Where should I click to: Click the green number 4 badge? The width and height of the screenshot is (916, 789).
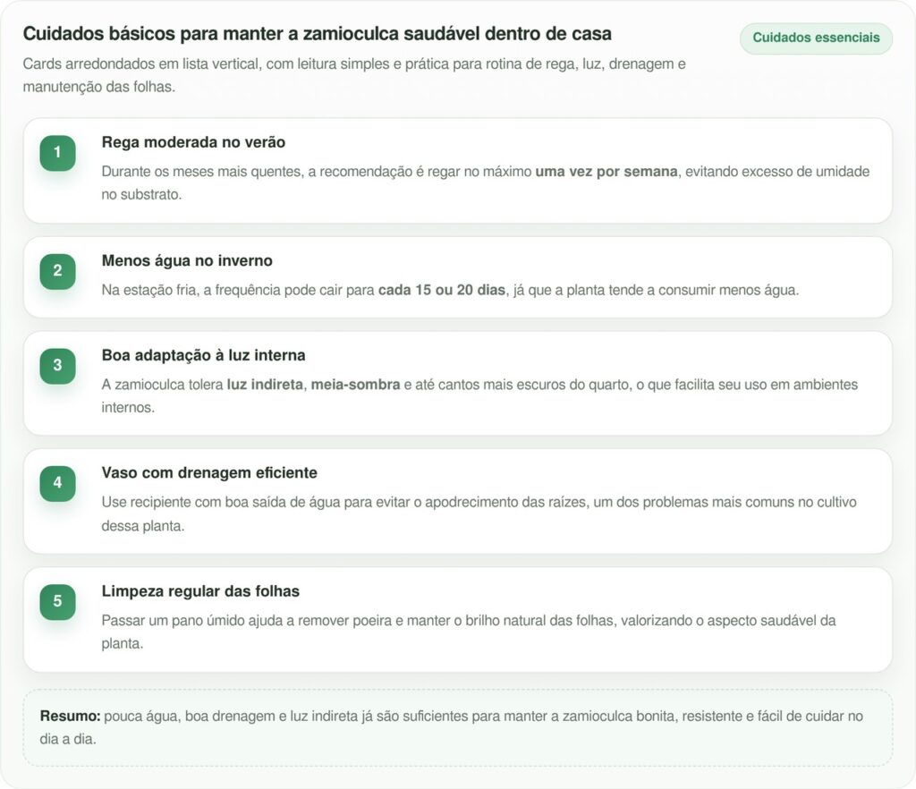coord(57,483)
